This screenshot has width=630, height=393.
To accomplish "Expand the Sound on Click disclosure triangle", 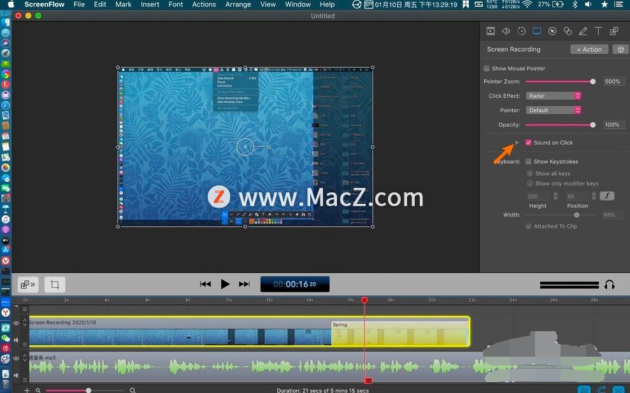I will point(517,143).
